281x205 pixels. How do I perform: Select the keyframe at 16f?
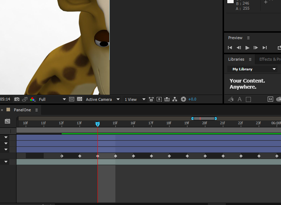[133, 156]
